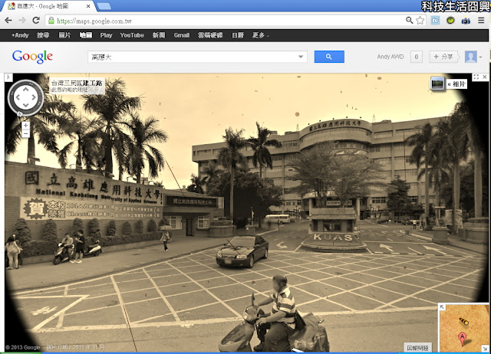Pan Street View down with the compass arrow
This screenshot has height=354, width=491.
pos(25,106)
